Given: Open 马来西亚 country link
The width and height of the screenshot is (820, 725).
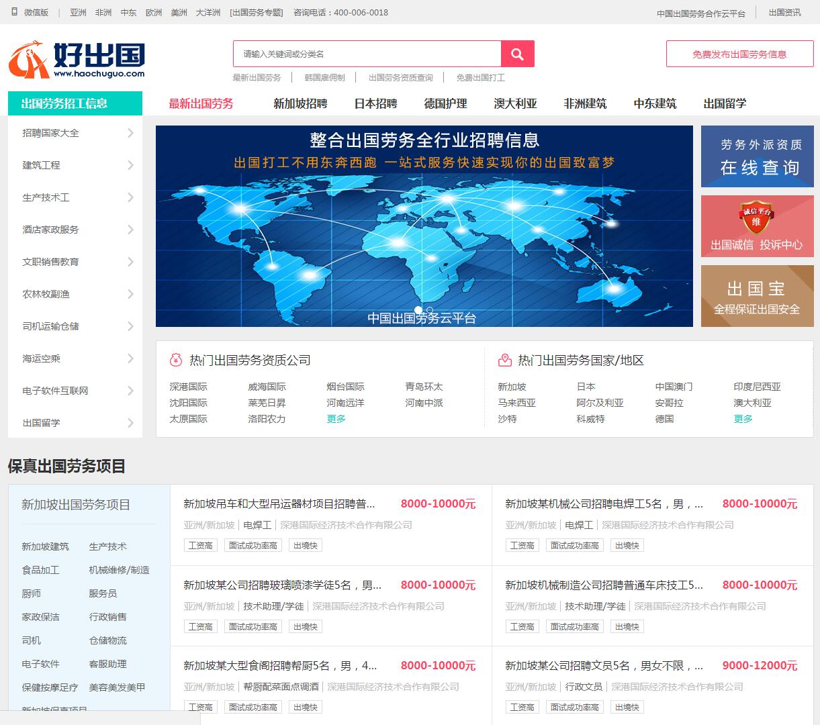Looking at the screenshot, I should coord(516,403).
